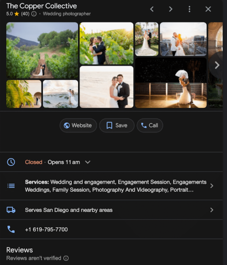Click the Services description text
The image size is (227, 265).
[116, 186]
